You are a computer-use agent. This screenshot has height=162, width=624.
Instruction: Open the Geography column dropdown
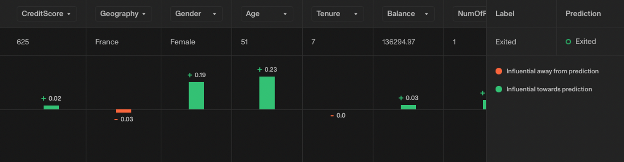point(123,14)
